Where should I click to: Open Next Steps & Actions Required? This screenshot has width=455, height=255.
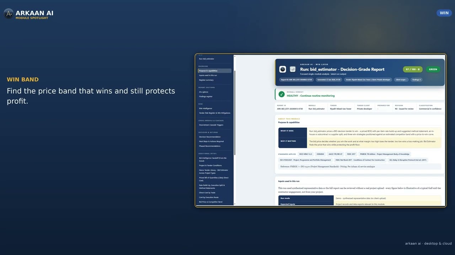tap(212, 141)
